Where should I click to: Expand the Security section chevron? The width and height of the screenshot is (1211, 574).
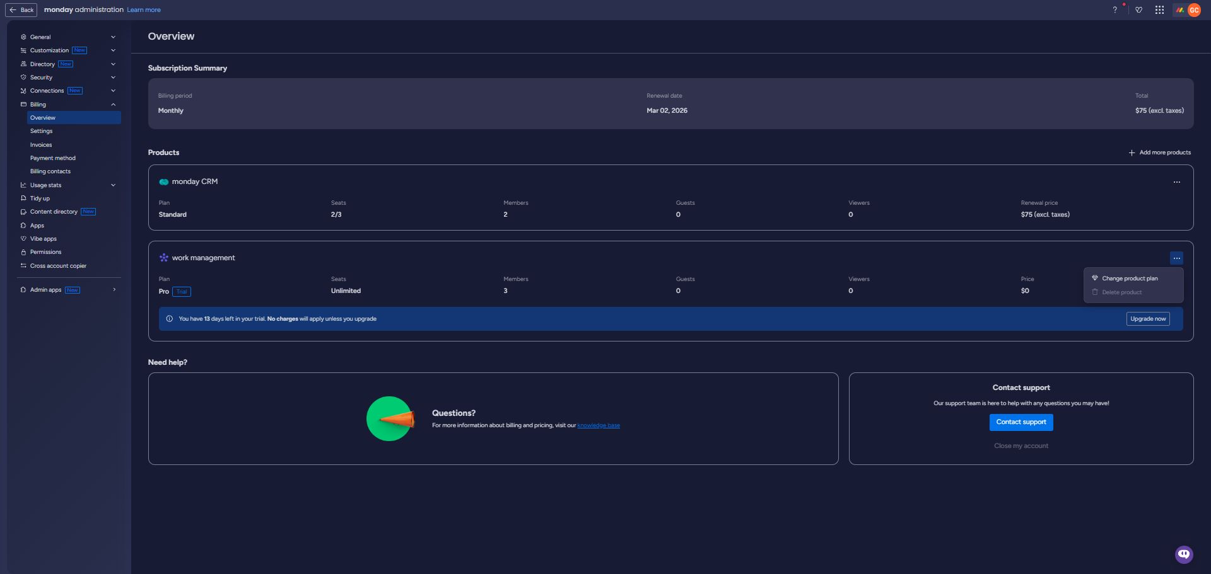click(x=113, y=77)
